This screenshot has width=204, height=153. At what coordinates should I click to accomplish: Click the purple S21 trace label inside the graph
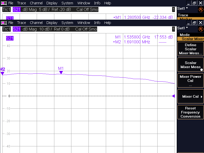coord(10,39)
